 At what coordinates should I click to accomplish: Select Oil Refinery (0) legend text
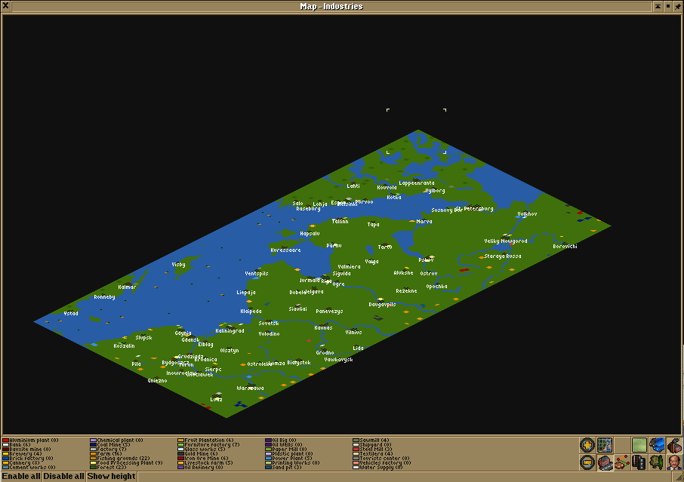pyautogui.click(x=204, y=467)
